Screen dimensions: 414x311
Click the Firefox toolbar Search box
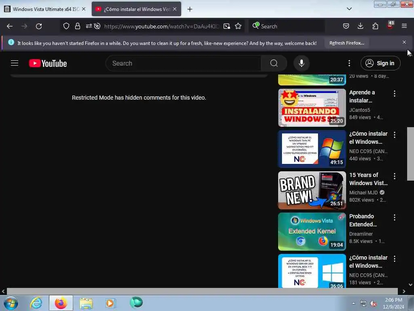pyautogui.click(x=287, y=26)
